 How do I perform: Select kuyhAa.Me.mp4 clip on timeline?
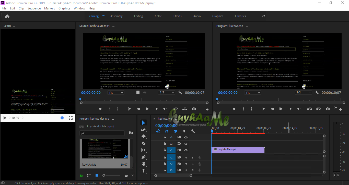238,150
